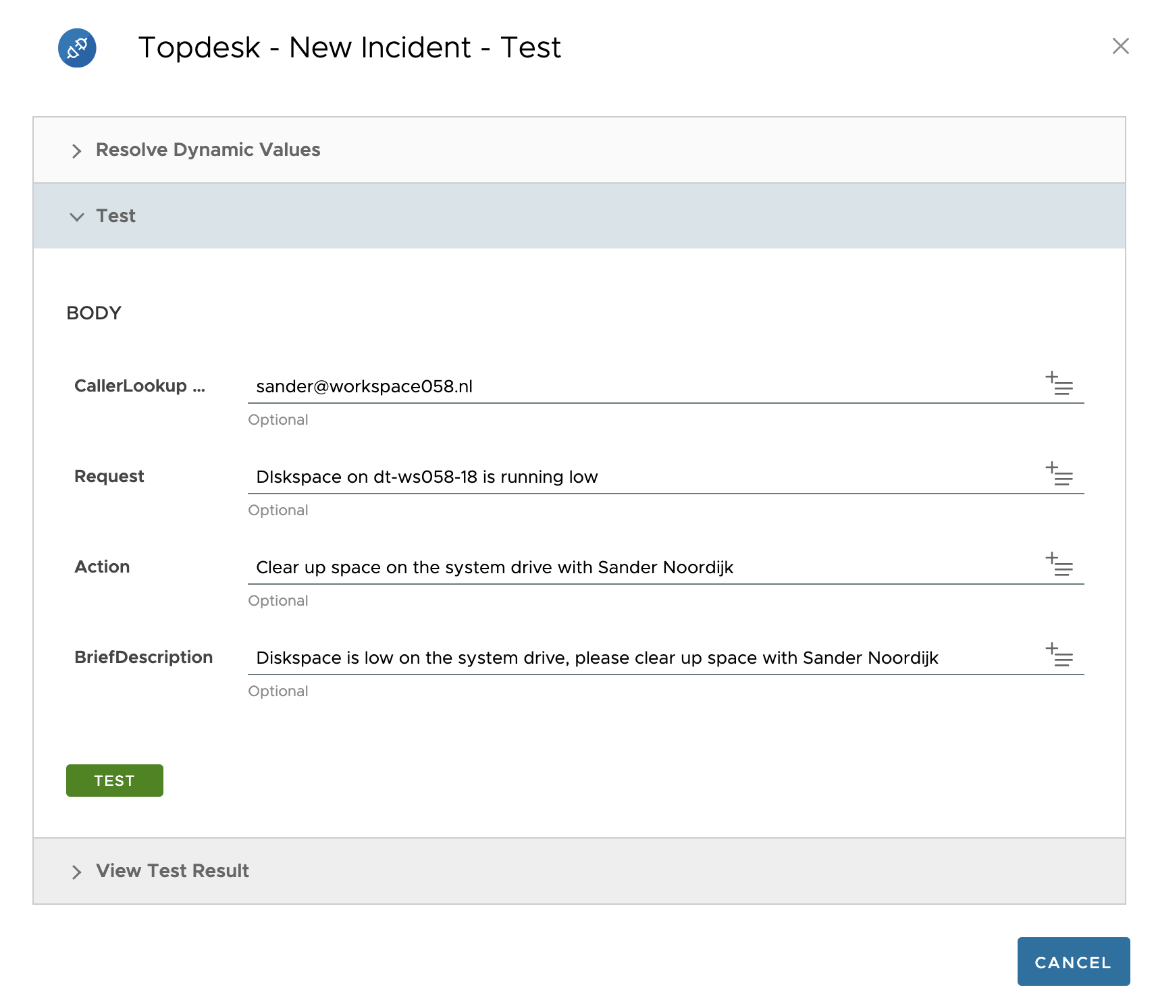1156x1002 pixels.
Task: Click the chevron next to the Test header
Action: 77,217
